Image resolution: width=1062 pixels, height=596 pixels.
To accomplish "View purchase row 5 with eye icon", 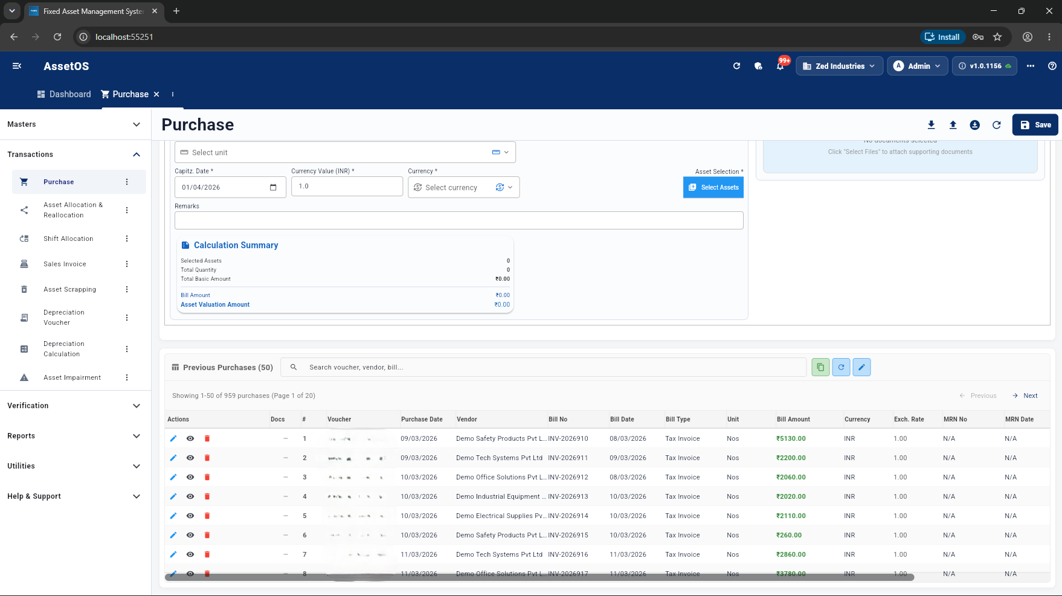I will (190, 516).
